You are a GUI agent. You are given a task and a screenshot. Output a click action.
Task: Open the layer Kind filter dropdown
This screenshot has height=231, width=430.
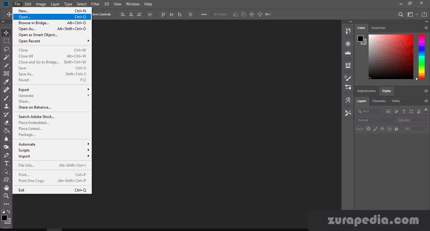(369, 111)
